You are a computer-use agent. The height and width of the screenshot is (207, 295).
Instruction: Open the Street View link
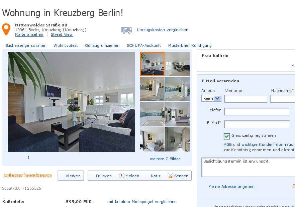click(x=62, y=34)
